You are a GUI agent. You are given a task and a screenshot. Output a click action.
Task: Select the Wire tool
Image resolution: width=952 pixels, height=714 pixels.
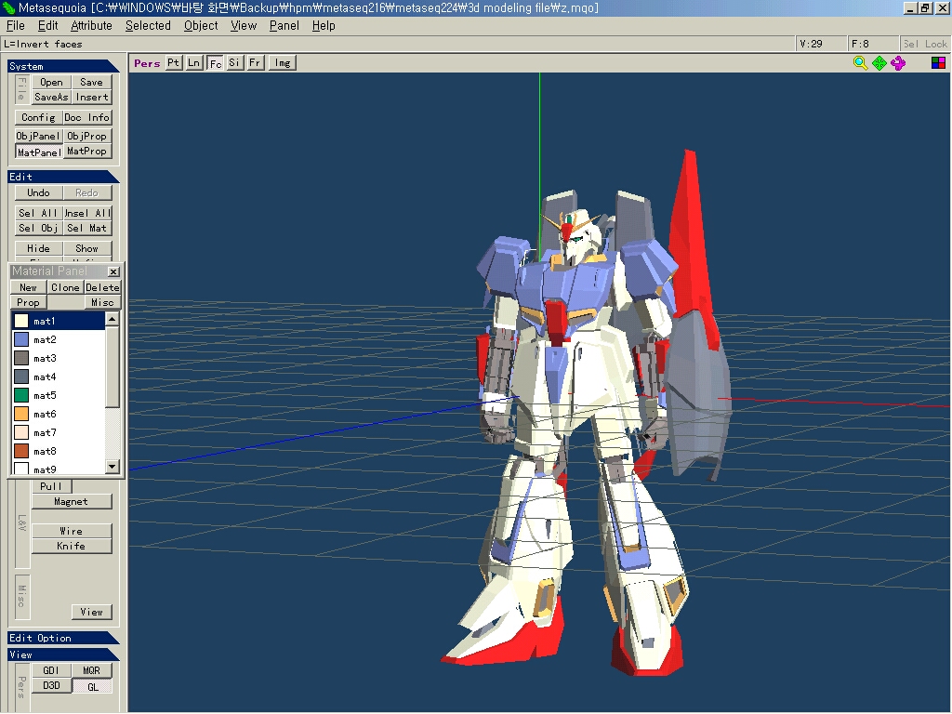pyautogui.click(x=71, y=531)
